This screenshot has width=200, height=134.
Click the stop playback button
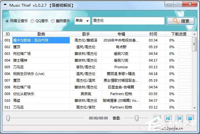pos(190,118)
